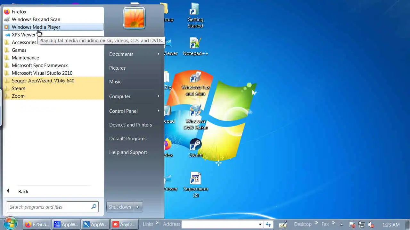410x230 pixels.
Task: Expand the Zoom folder
Action: tap(53, 96)
